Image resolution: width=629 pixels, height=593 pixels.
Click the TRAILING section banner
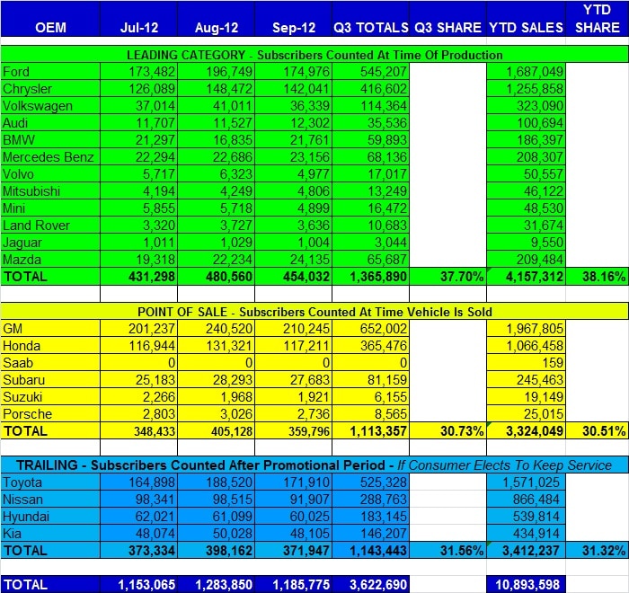point(314,465)
